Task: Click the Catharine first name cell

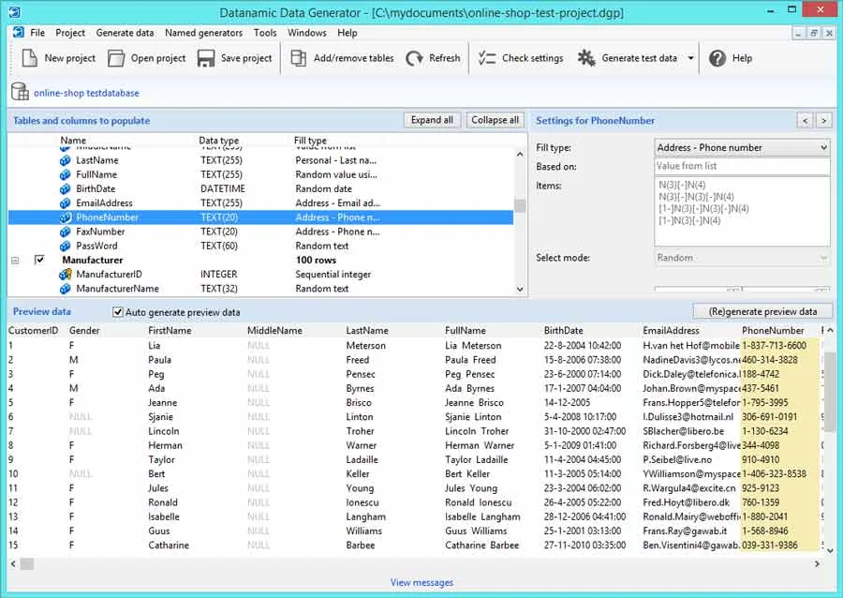Action: pos(169,546)
